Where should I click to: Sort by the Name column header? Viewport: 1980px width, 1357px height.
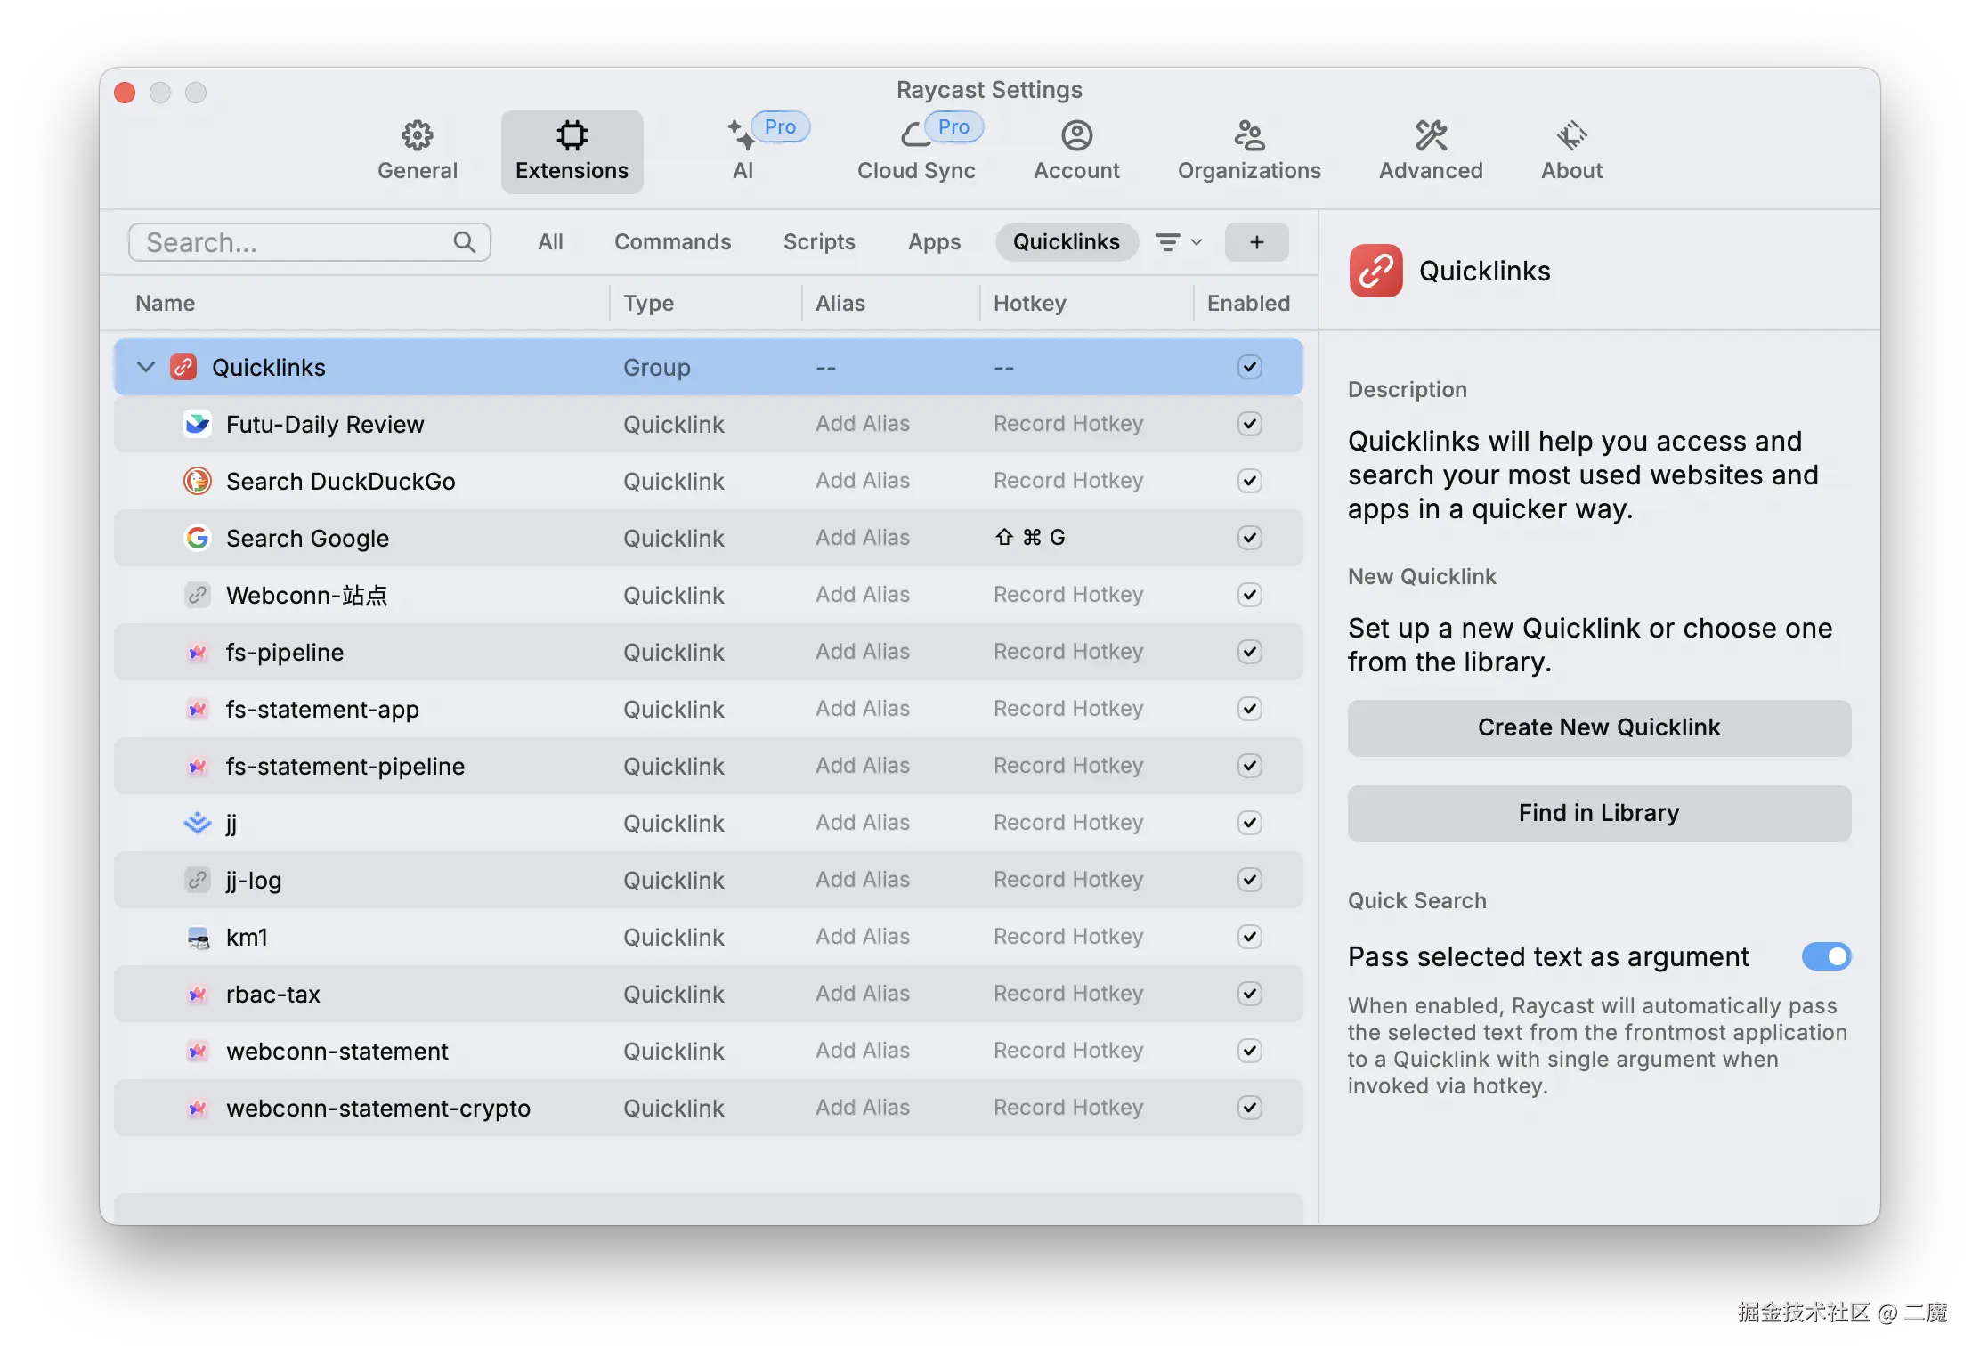[165, 303]
